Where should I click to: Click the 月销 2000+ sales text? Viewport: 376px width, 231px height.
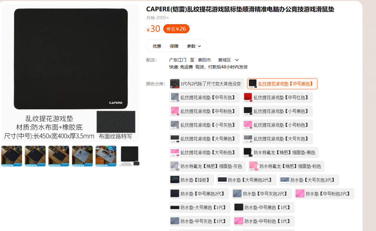pos(158,18)
